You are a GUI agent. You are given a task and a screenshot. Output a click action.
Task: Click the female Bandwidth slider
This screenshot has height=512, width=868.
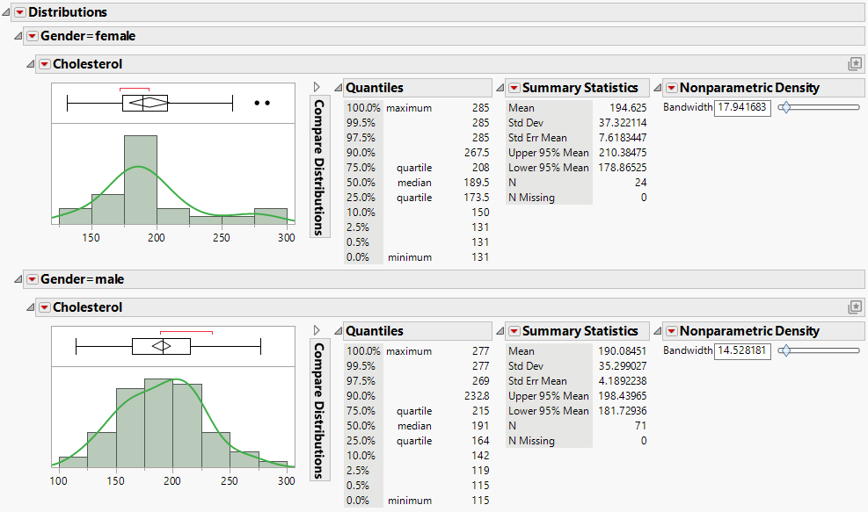pos(820,107)
